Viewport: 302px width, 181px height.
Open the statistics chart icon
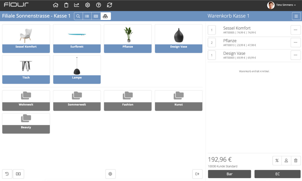point(77,5)
